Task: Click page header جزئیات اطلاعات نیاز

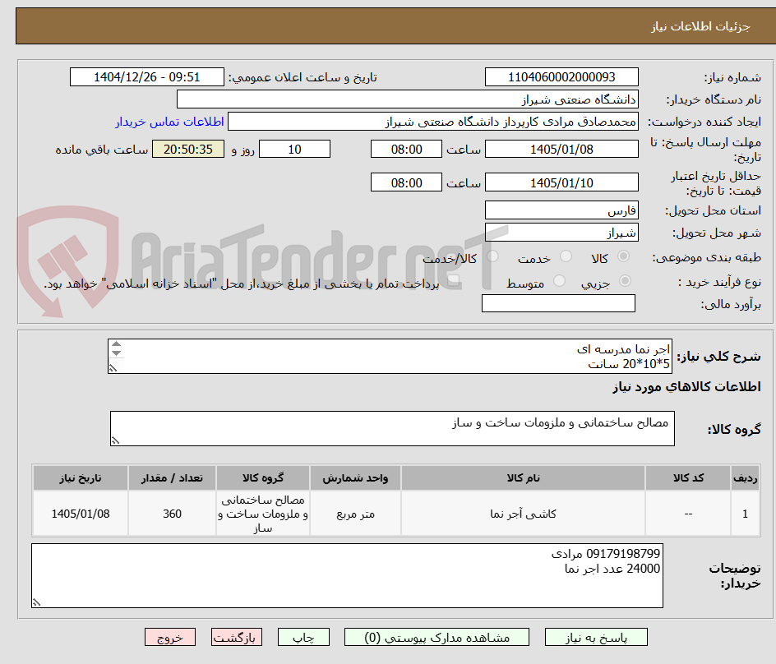Action: click(700, 26)
